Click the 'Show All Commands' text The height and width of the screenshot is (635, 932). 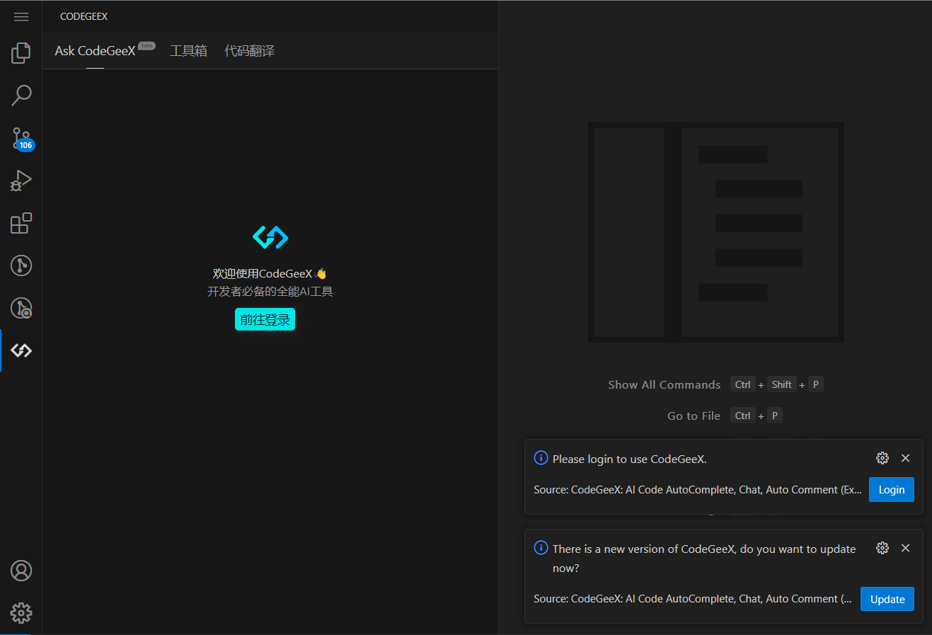tap(665, 384)
